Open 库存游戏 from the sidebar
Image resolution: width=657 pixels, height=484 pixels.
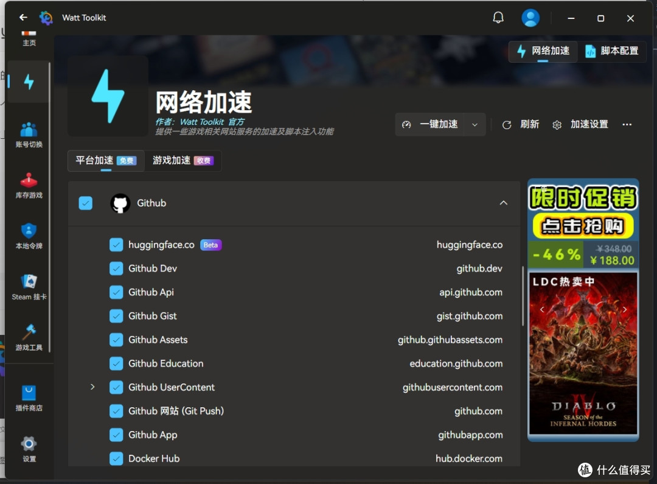(x=29, y=184)
